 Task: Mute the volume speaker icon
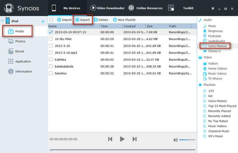click(x=175, y=140)
